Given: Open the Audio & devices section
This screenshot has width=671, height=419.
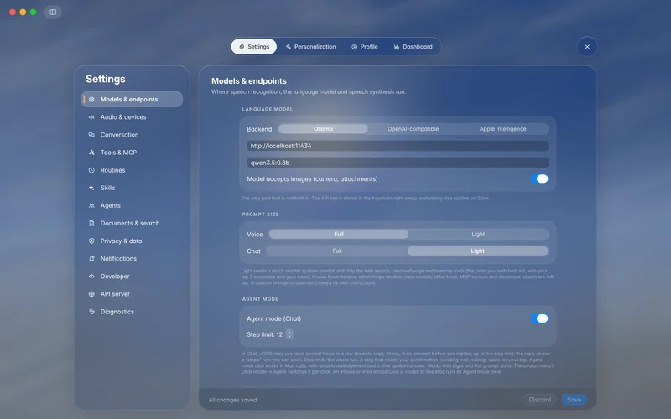Looking at the screenshot, I should pos(132,116).
